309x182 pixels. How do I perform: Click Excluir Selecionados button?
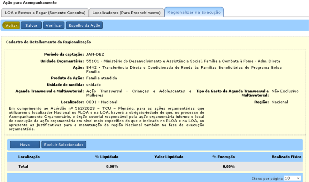[x=64, y=144]
